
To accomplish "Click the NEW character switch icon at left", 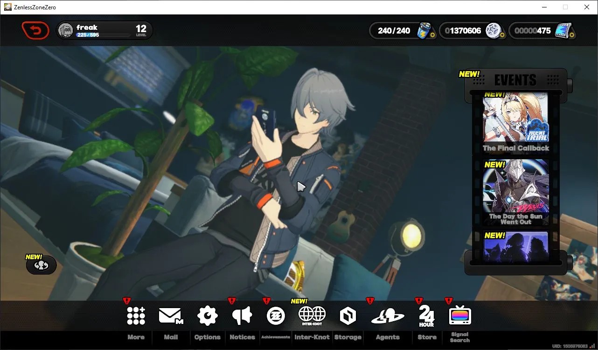I will [x=42, y=265].
